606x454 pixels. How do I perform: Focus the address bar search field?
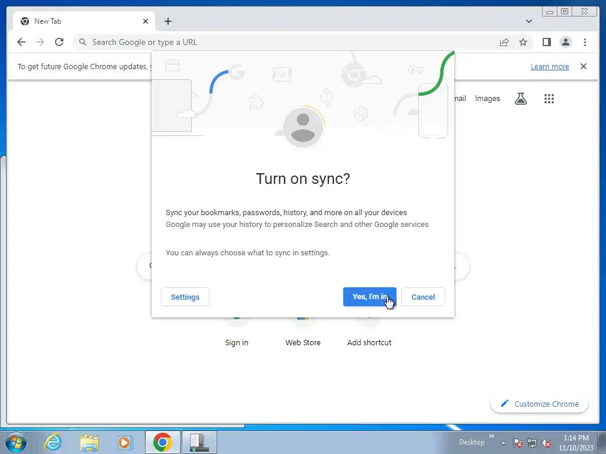(286, 42)
